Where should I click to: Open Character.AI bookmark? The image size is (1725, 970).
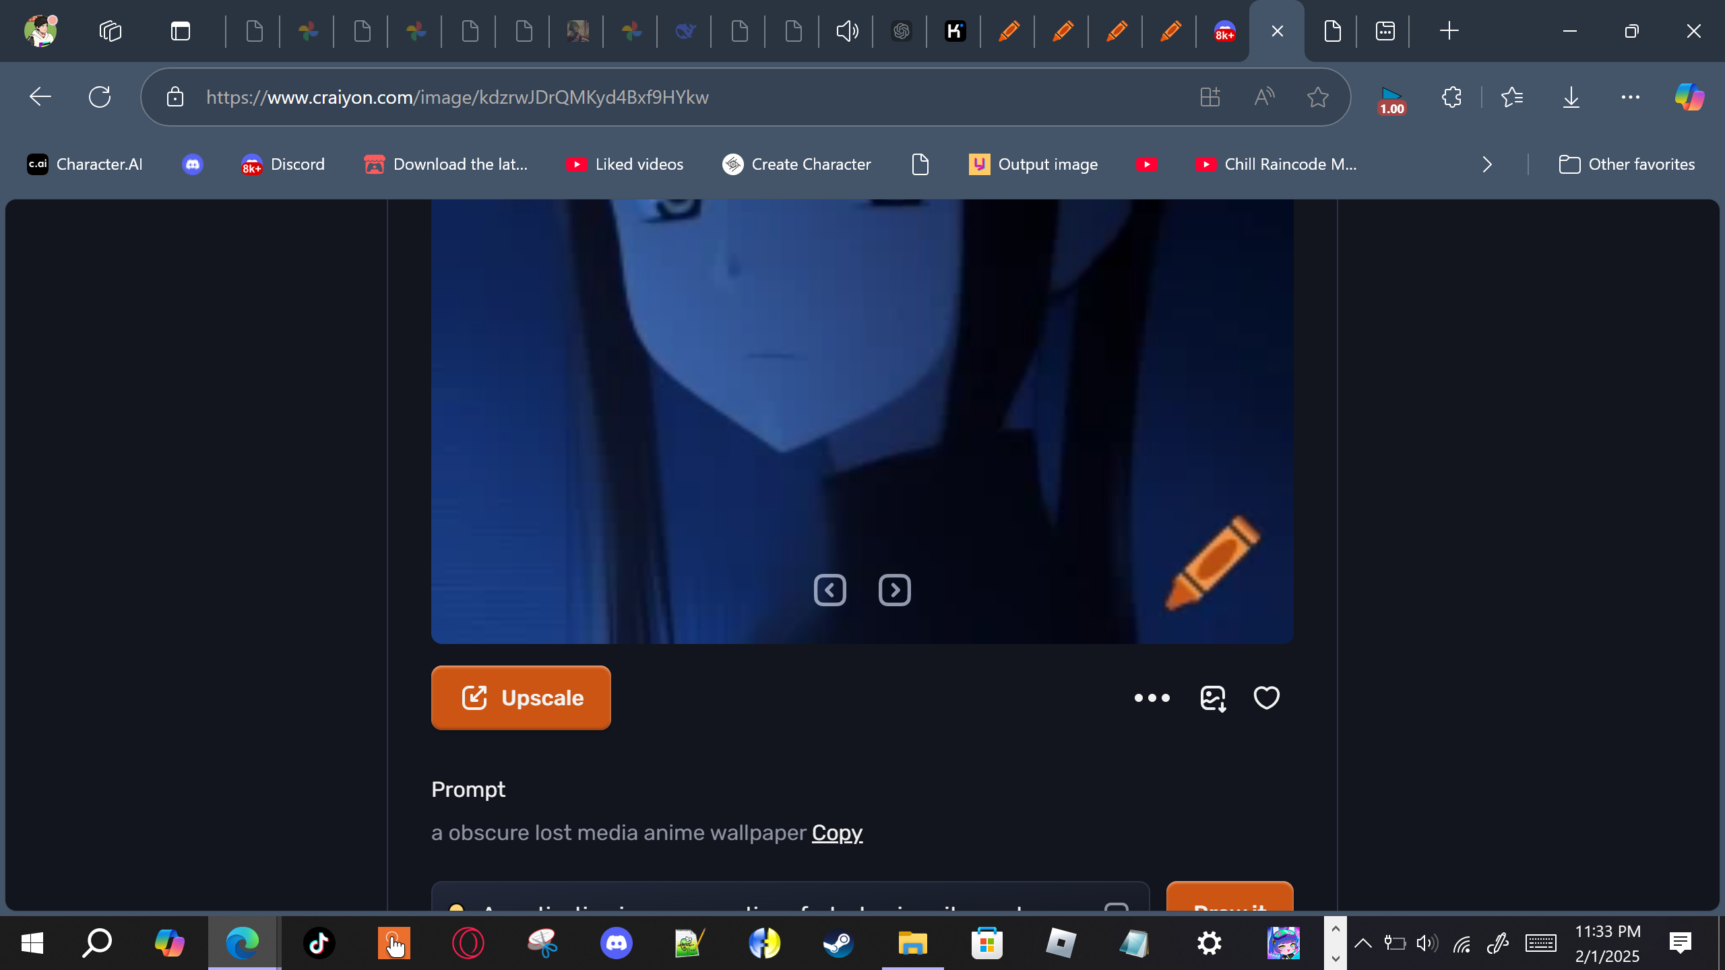[x=85, y=164]
